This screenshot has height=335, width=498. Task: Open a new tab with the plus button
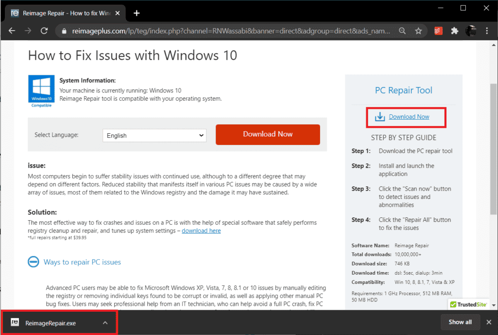click(137, 13)
